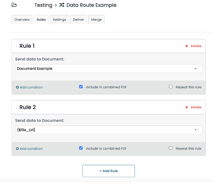The width and height of the screenshot is (213, 182).
Task: Click the Rule 1 drag handle icon
Action: [x=16, y=46]
